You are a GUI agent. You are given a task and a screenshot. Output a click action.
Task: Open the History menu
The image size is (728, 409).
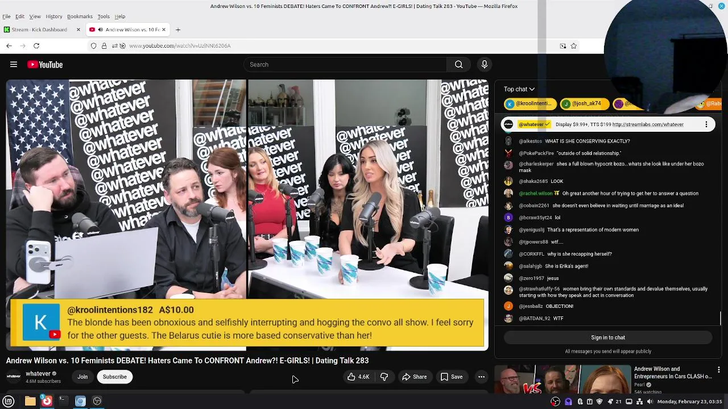(x=54, y=16)
